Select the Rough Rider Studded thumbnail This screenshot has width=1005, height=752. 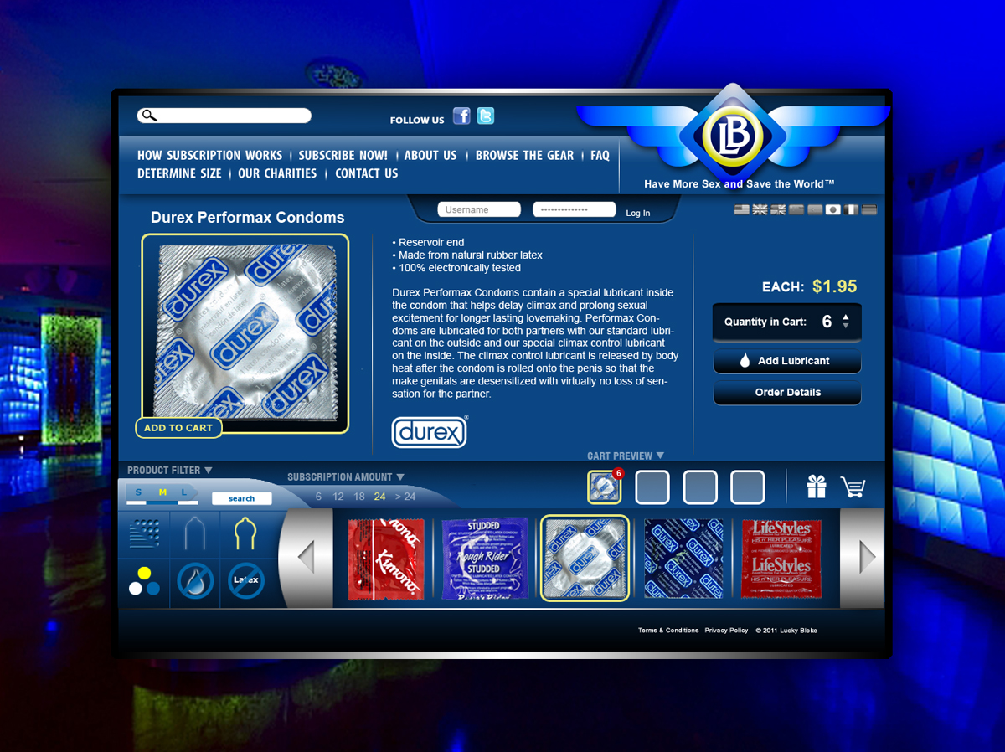coord(485,559)
